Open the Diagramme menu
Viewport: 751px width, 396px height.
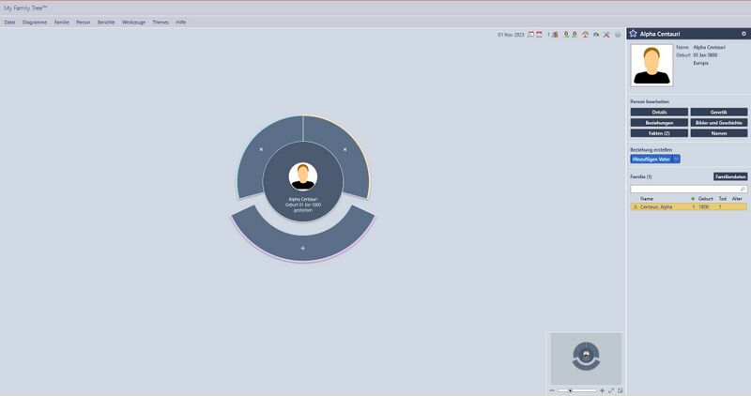pos(35,22)
